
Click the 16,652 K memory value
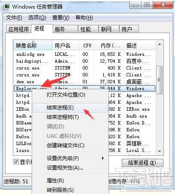click(110, 54)
